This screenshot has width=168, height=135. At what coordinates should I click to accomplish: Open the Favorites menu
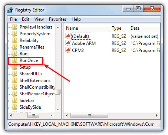[57, 19]
